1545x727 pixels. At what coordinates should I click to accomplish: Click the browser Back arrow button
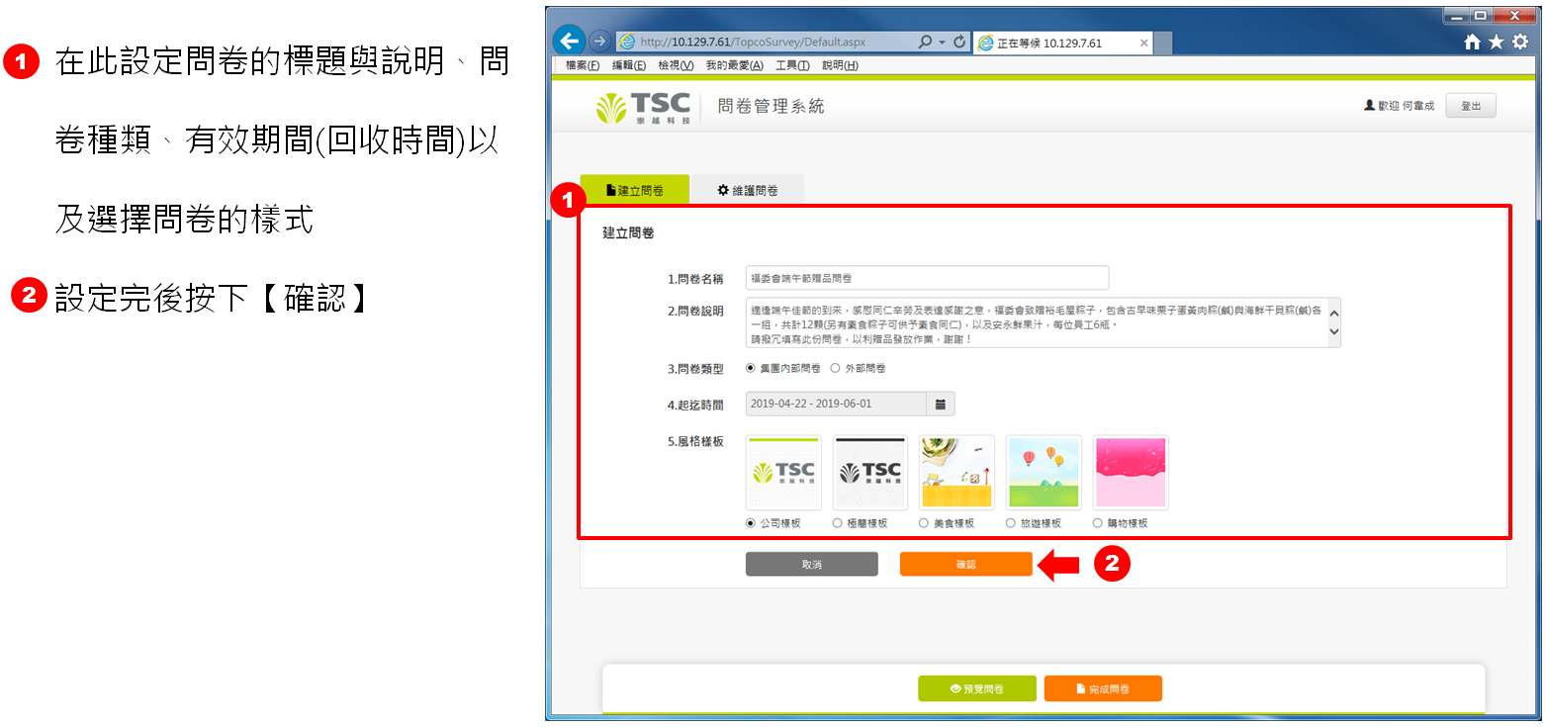(x=569, y=42)
